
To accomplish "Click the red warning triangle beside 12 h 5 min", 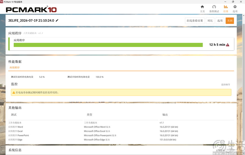I will coord(228,45).
